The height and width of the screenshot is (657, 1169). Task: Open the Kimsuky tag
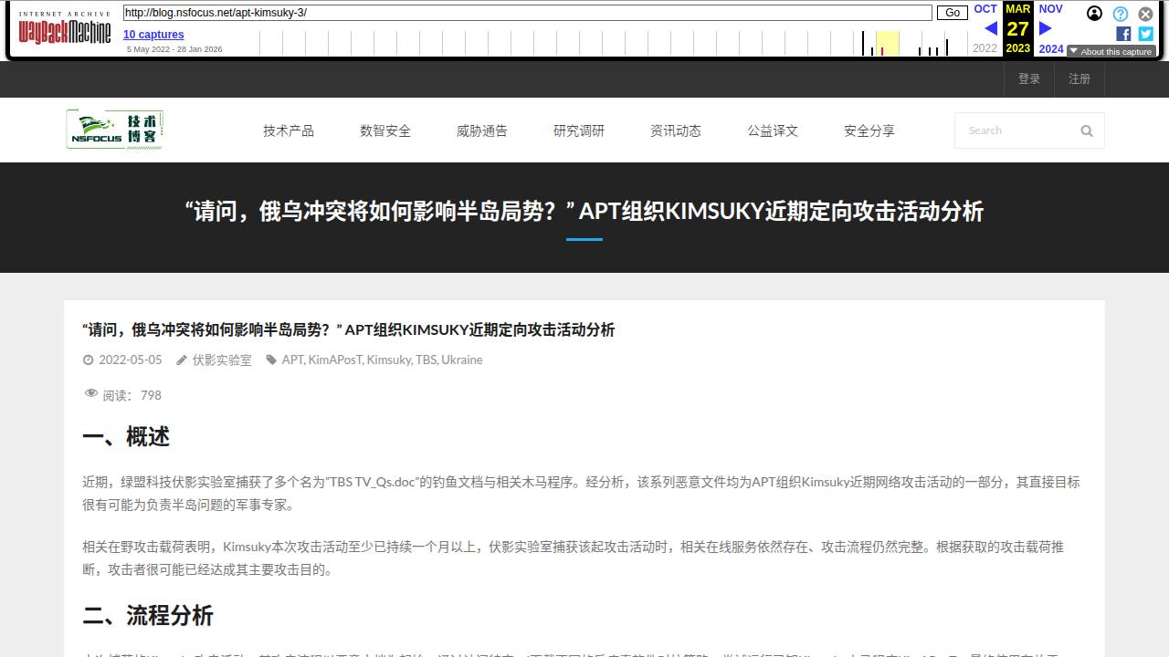tap(388, 360)
